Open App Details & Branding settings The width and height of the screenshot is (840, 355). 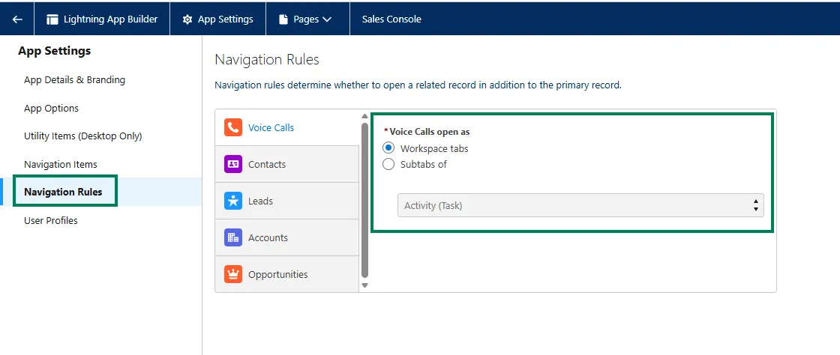coord(74,79)
